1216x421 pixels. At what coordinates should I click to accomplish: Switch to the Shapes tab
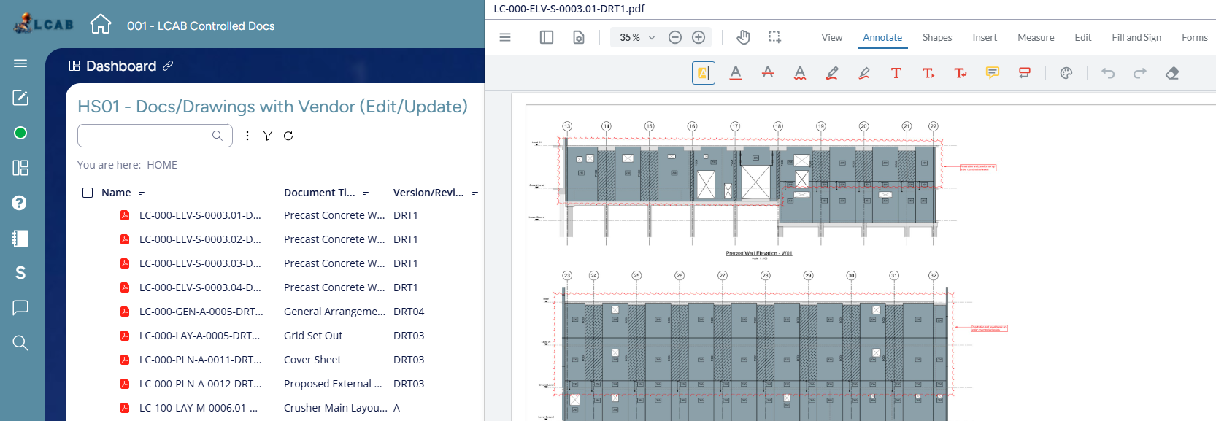coord(936,37)
